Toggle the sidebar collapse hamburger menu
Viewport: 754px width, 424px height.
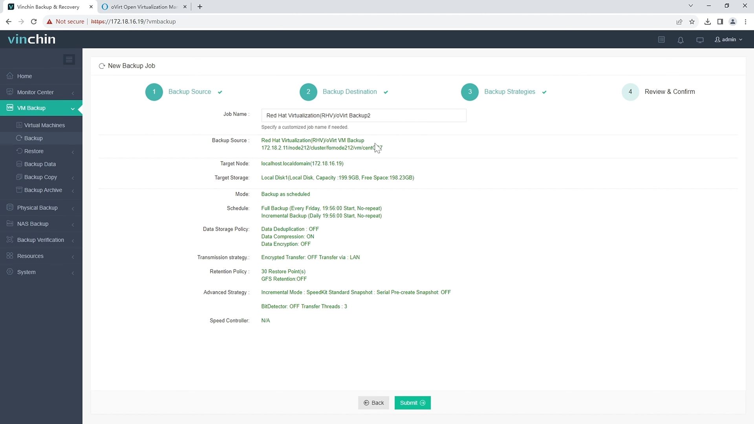click(69, 60)
